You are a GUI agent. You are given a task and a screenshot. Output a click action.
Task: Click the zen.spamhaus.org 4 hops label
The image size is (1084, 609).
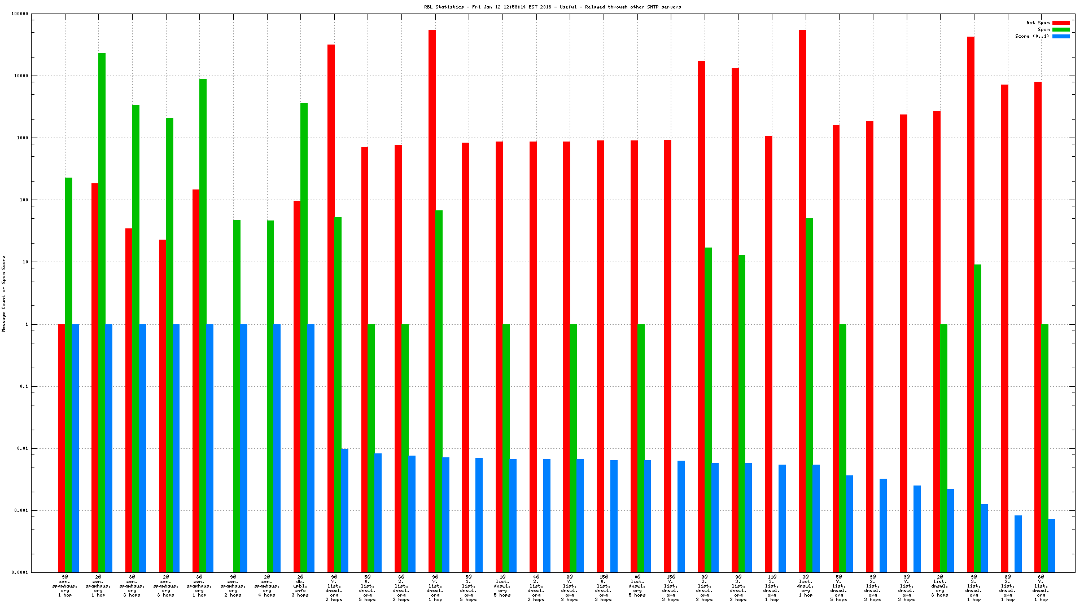click(266, 586)
